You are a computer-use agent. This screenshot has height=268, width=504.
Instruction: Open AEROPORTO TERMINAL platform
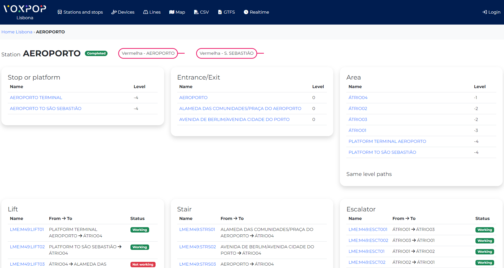tap(36, 97)
